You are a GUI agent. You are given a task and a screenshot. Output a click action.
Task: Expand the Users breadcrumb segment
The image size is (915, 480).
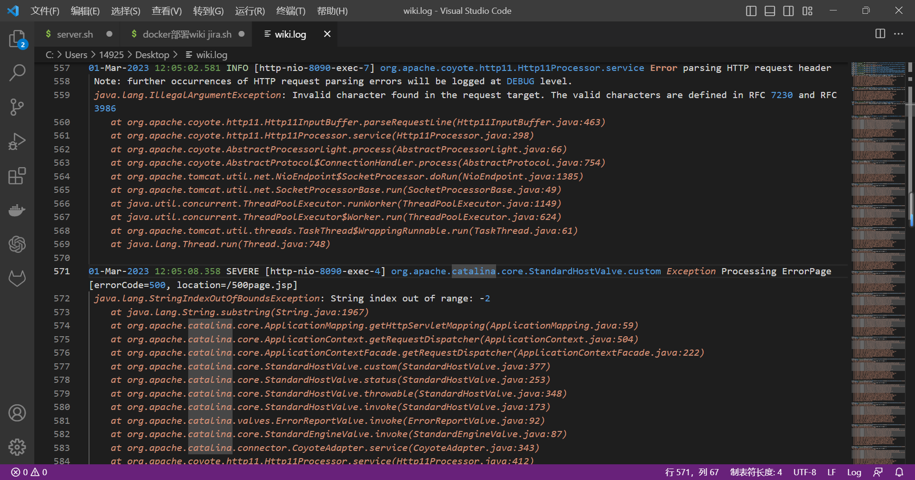[76, 55]
